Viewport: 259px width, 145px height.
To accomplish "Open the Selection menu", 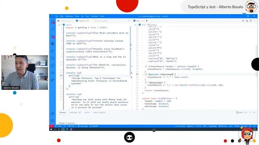I will (x=69, y=16).
